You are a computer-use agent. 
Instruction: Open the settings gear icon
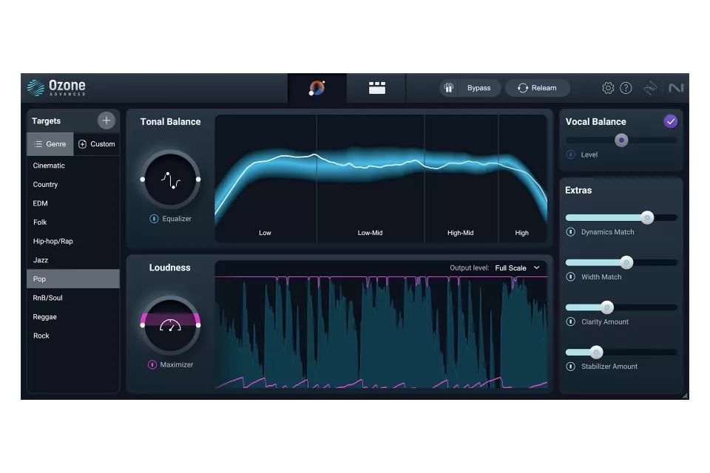[608, 88]
